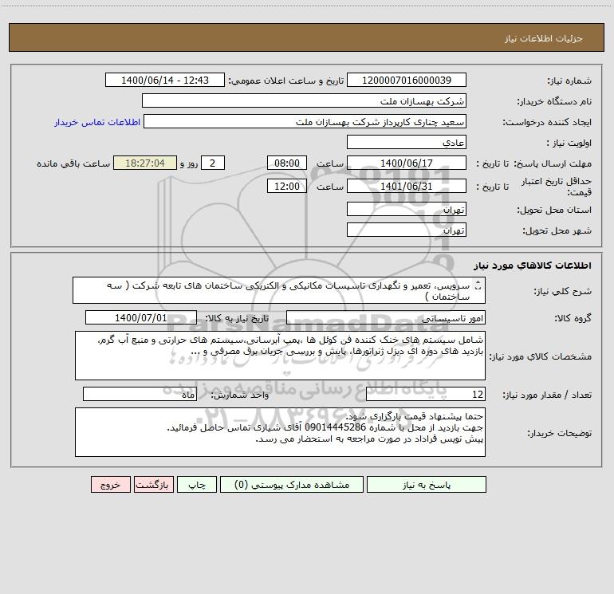Click the delivery city field 'تهران'
Screen dimensions: 614x594
coord(407,230)
